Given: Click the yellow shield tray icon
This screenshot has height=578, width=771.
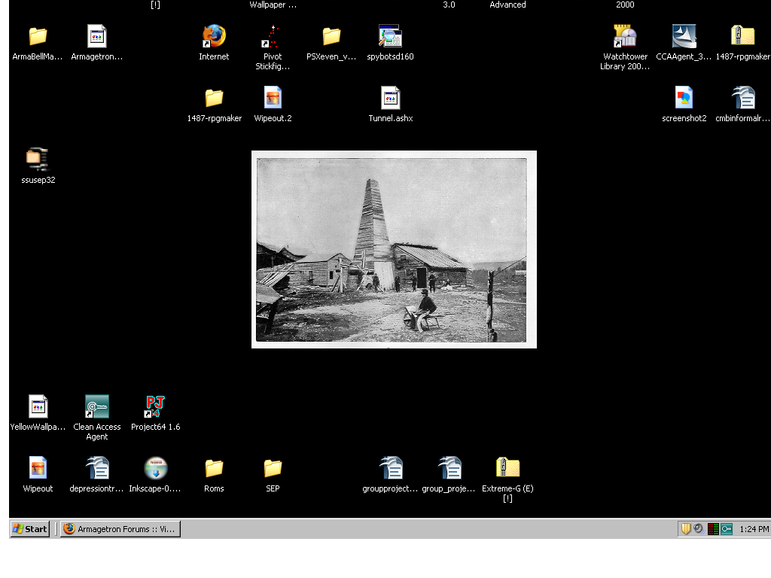Looking at the screenshot, I should [x=686, y=529].
